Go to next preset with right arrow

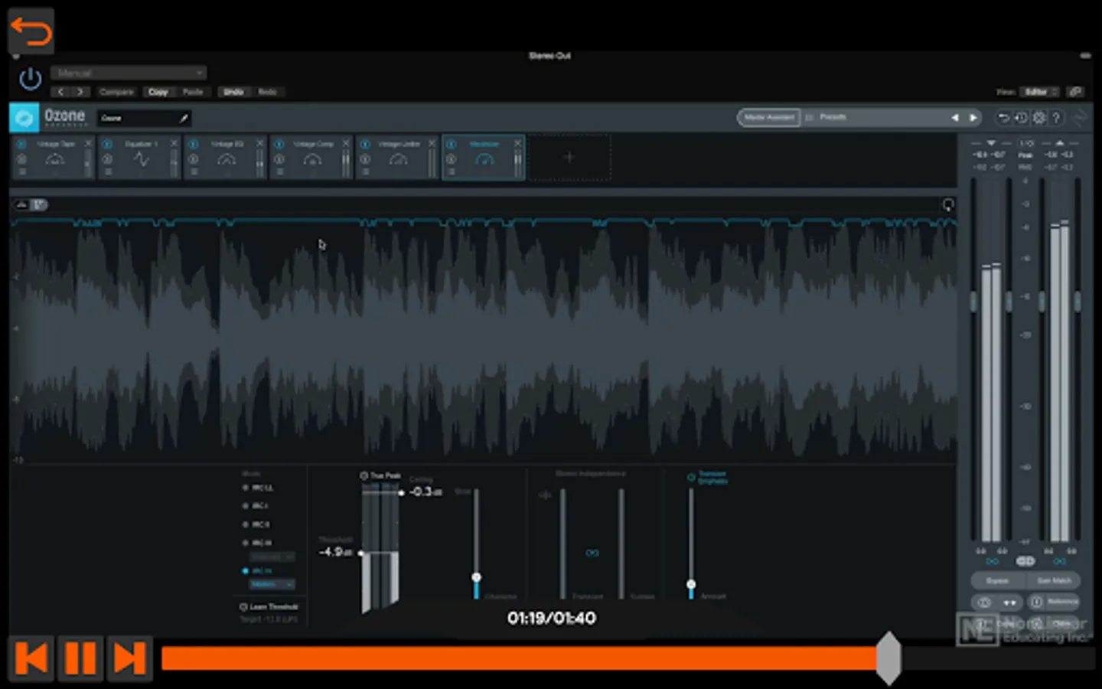[x=80, y=92]
